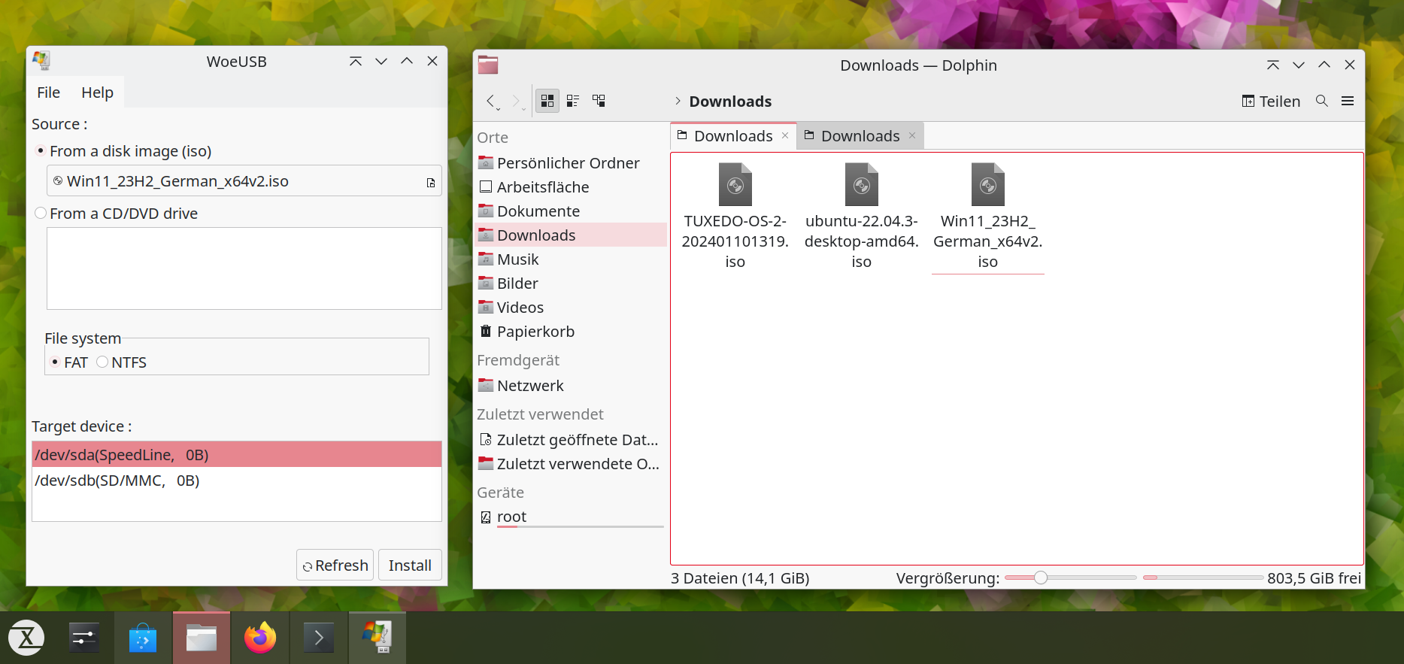The width and height of the screenshot is (1404, 664).
Task: Open Persönlicher Ordner in places panel
Action: 571,163
